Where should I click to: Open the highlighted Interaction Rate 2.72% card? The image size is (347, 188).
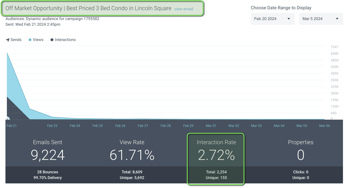pos(216,155)
